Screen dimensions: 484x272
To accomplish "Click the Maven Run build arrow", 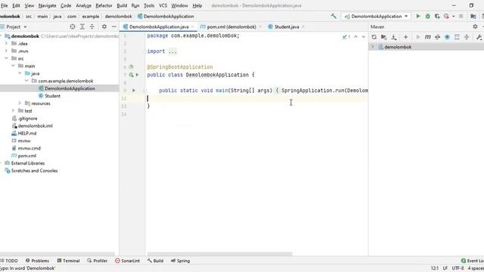I will (418, 37).
